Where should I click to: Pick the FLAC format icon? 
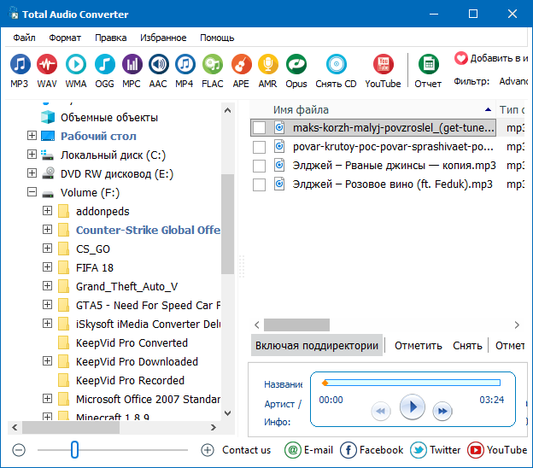213,65
